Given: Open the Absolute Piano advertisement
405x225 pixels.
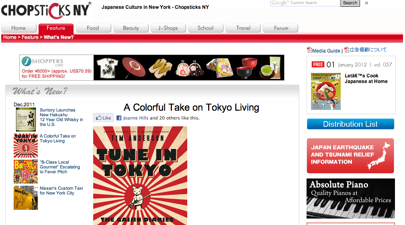Looking at the screenshot, I should click(350, 199).
